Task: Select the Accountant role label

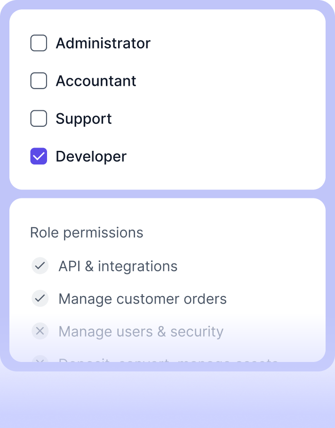Action: (96, 81)
